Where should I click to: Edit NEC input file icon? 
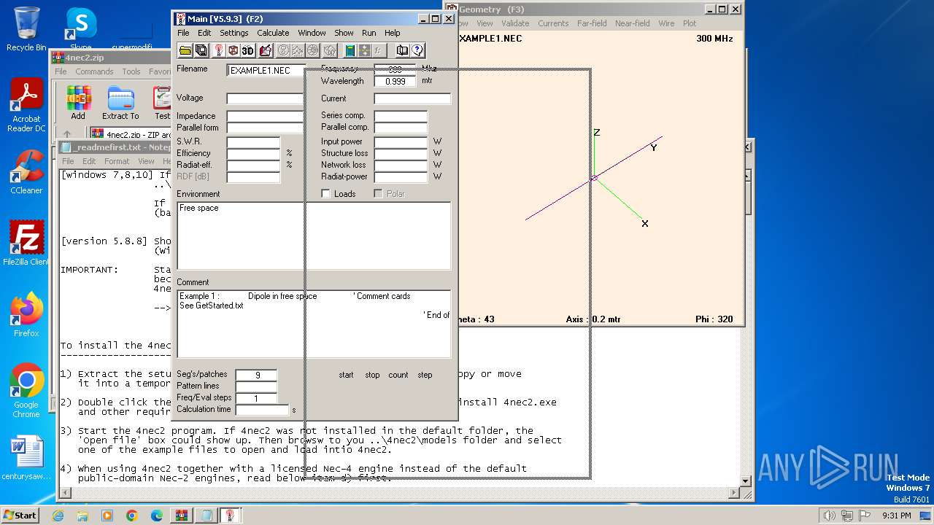point(265,50)
